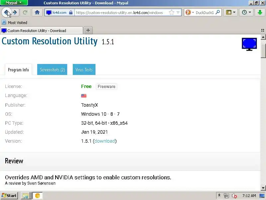Click the vertical scrollbar thumb

click(x=263, y=51)
